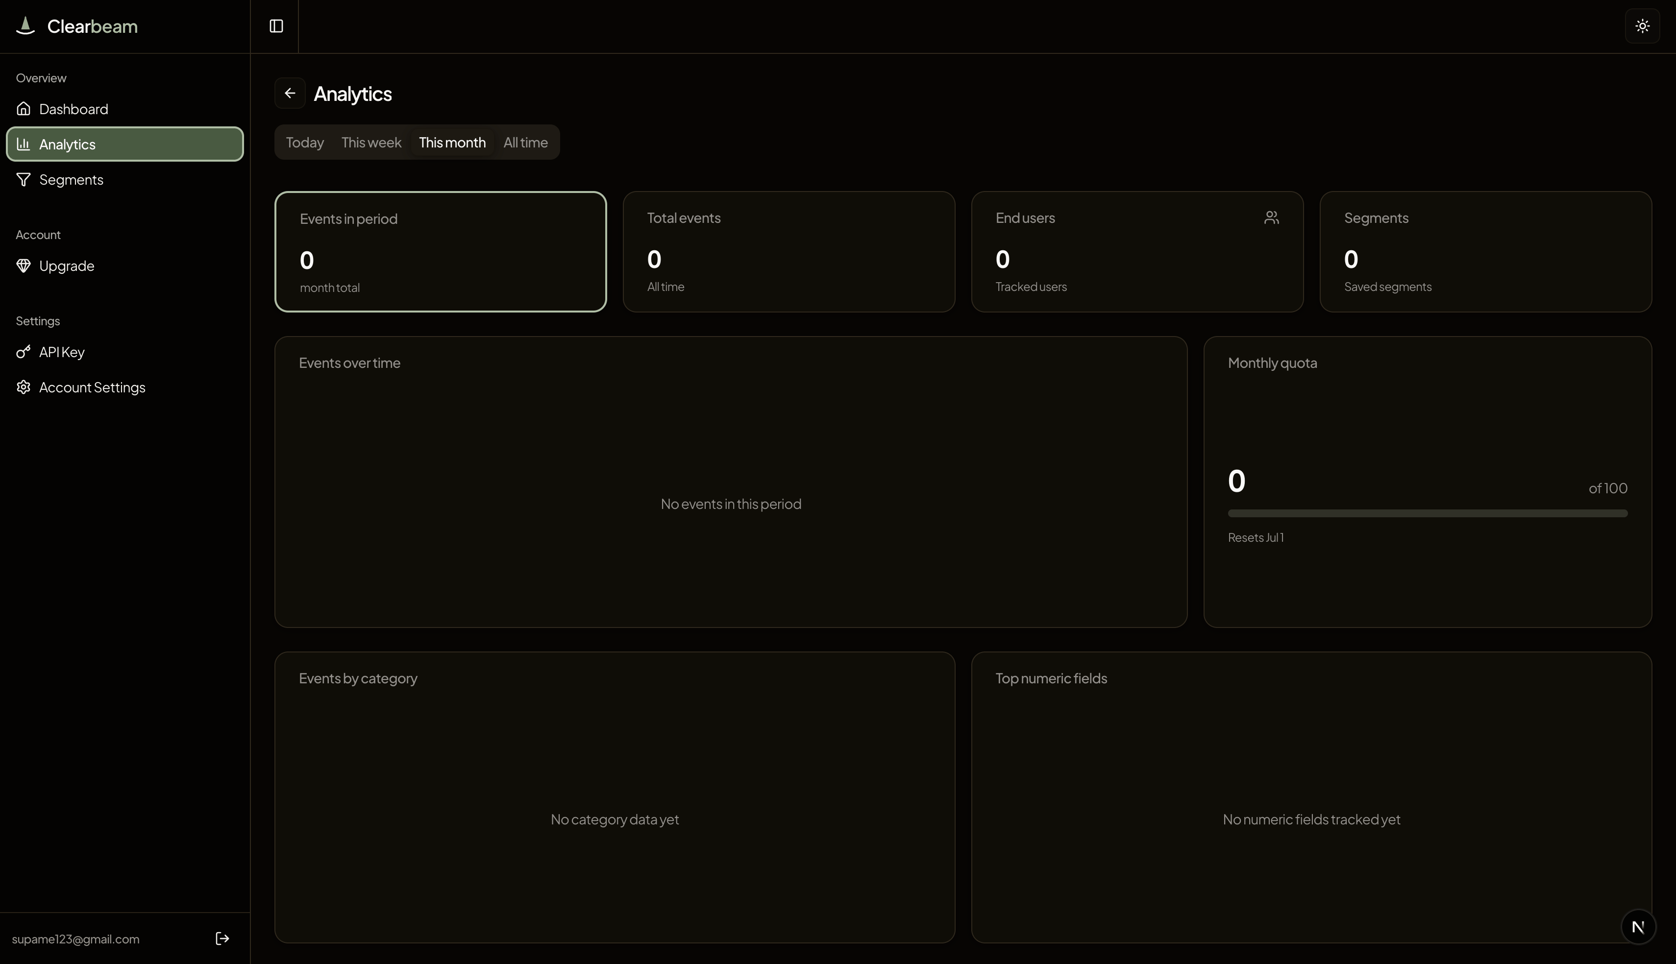This screenshot has width=1676, height=964.
Task: Click the 'Saved segments' label
Action: (x=1387, y=287)
